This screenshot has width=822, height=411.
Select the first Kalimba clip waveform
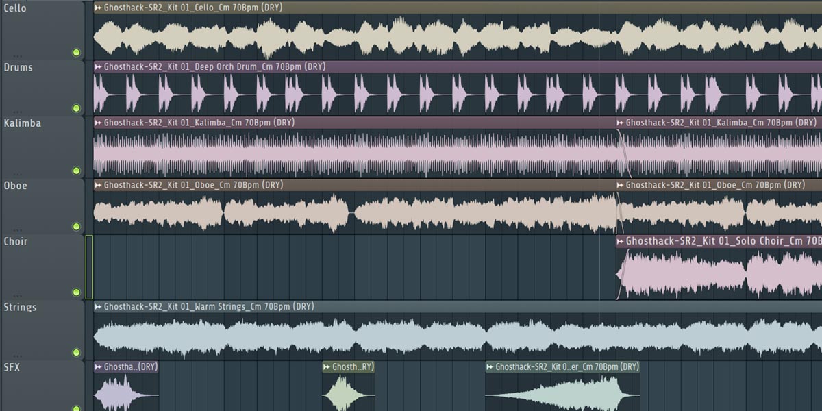(355, 154)
